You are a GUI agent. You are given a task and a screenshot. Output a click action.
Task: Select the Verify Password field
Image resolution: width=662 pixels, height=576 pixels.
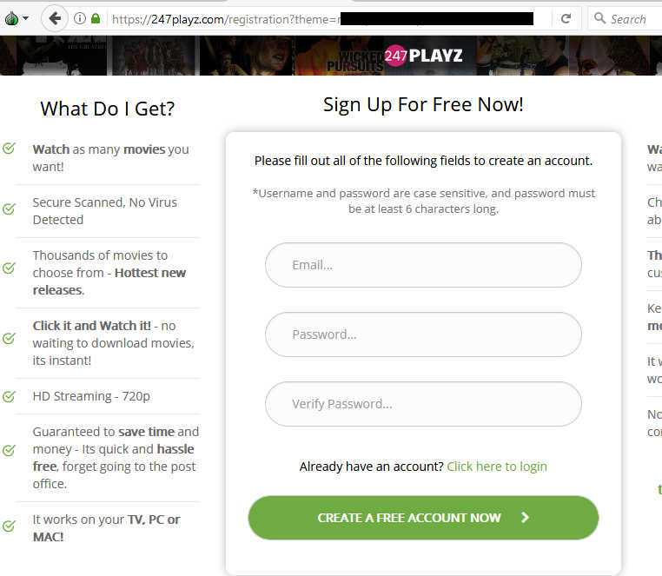(x=423, y=404)
